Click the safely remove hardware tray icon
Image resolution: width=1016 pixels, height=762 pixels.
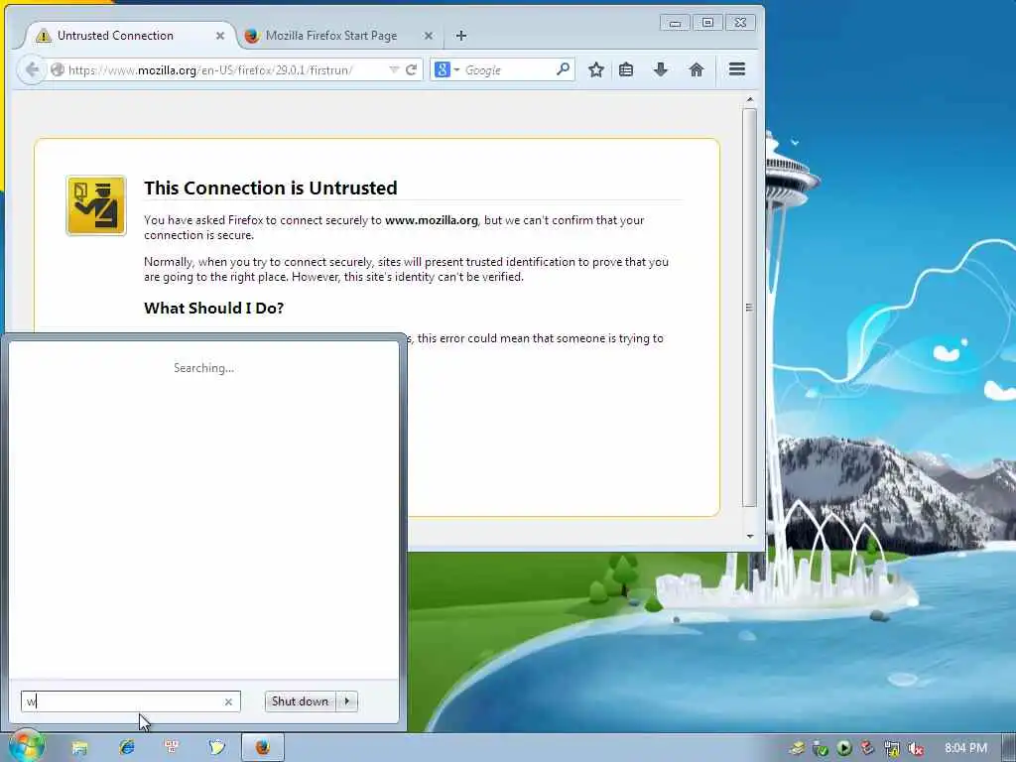[820, 749]
